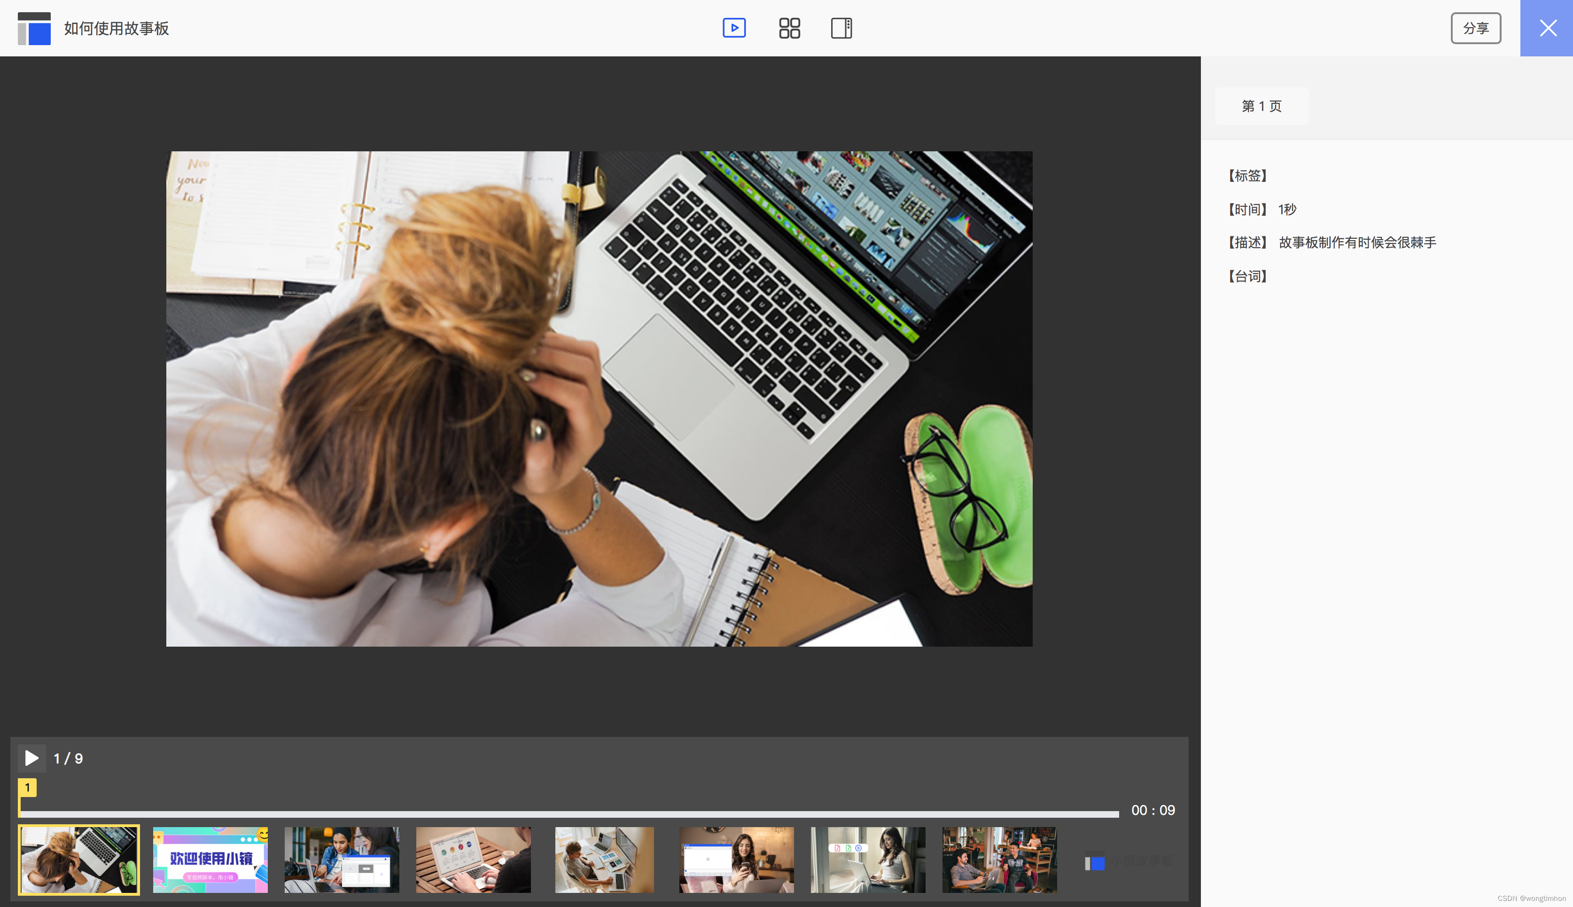
Task: Click the 分享 share button
Action: point(1475,28)
